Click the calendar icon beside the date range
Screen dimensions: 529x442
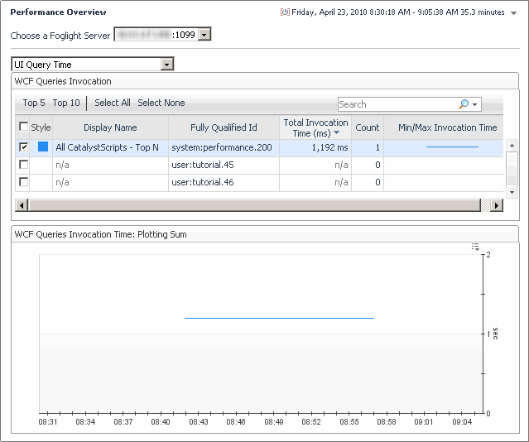pyautogui.click(x=285, y=12)
